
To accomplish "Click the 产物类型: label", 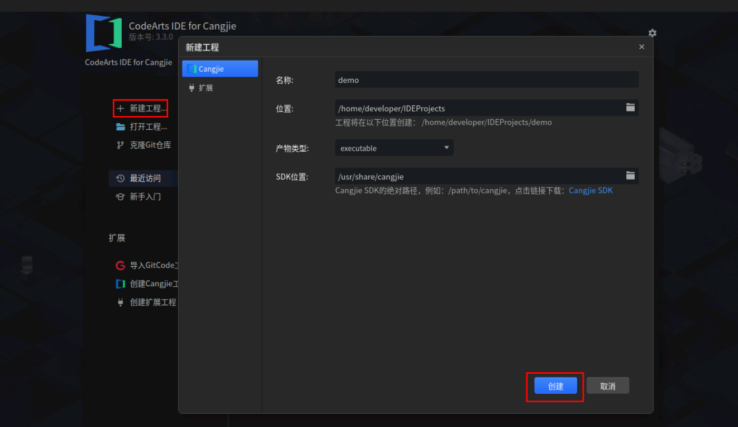I will point(292,148).
